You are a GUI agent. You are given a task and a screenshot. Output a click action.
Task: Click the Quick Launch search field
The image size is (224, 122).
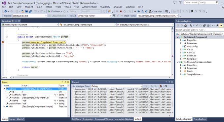201,2
